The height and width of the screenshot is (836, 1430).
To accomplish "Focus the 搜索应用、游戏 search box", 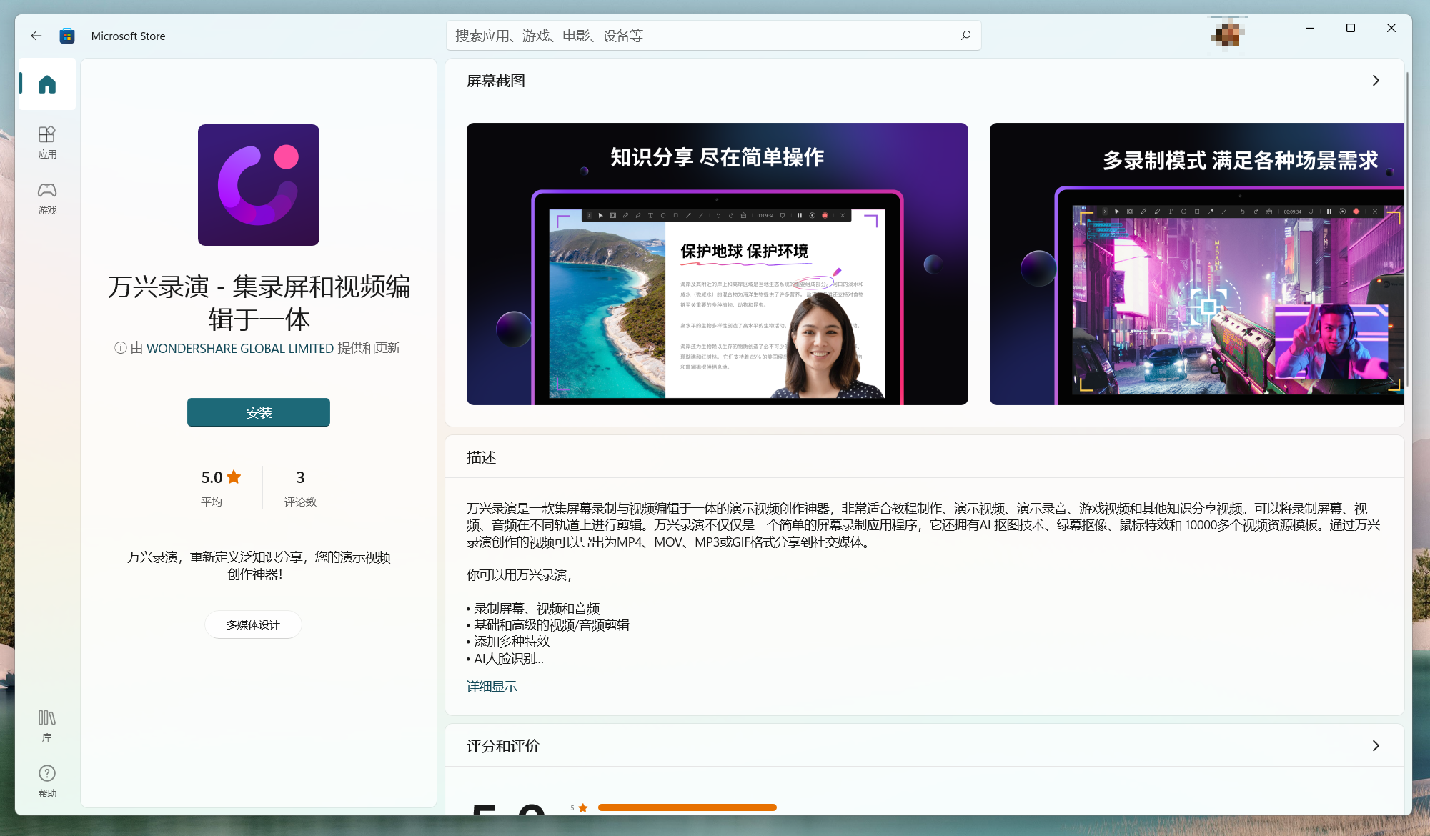I will (713, 35).
